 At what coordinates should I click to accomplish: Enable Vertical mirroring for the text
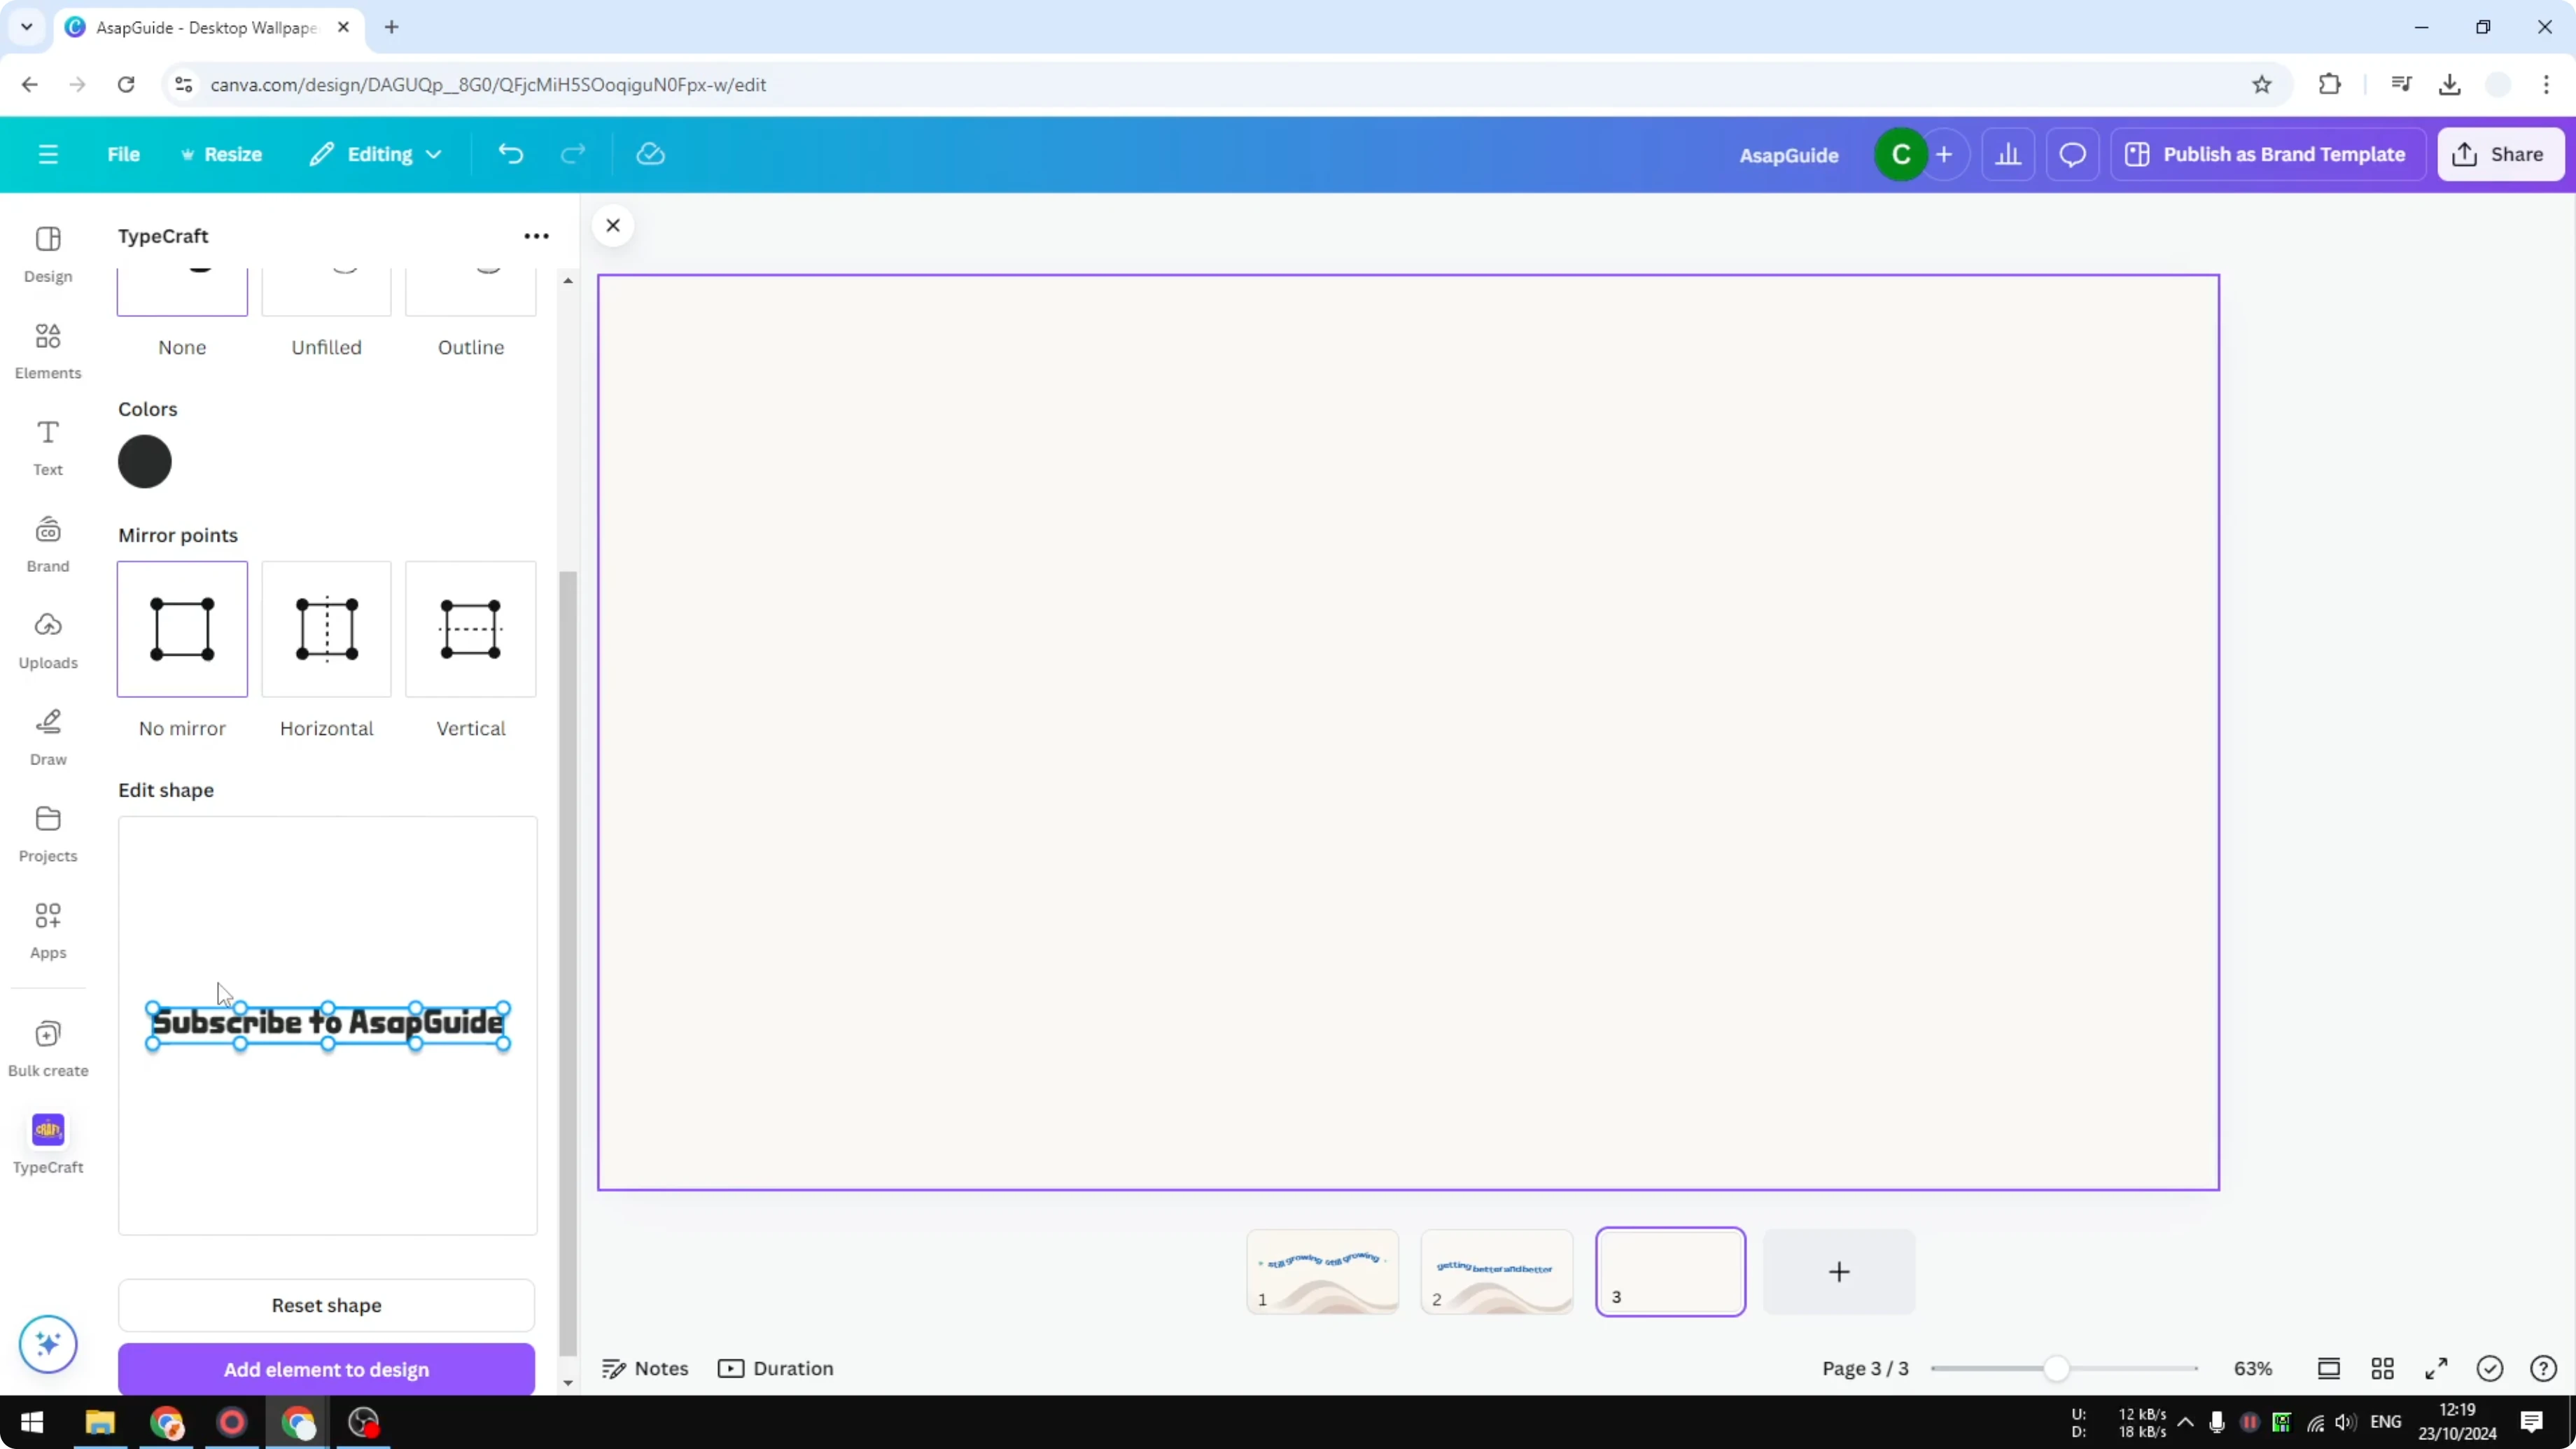pos(470,629)
